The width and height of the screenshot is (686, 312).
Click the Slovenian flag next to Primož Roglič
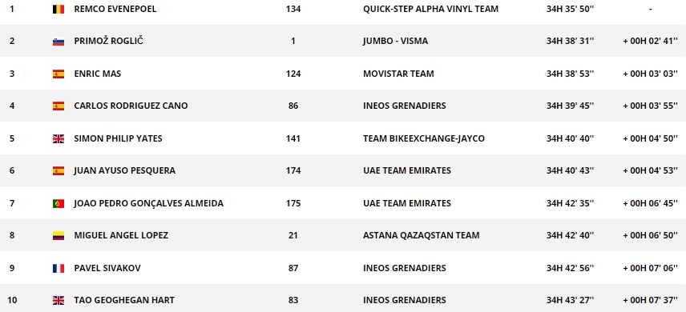click(x=59, y=42)
